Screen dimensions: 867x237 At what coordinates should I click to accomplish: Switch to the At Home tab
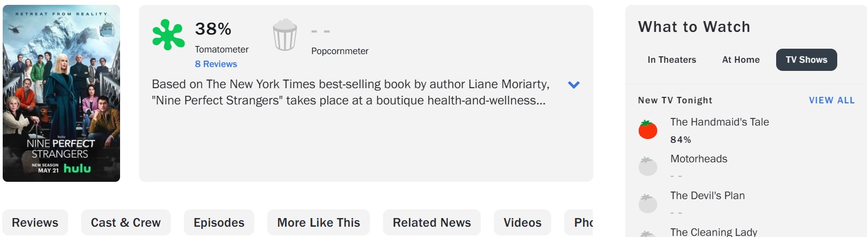pos(740,60)
